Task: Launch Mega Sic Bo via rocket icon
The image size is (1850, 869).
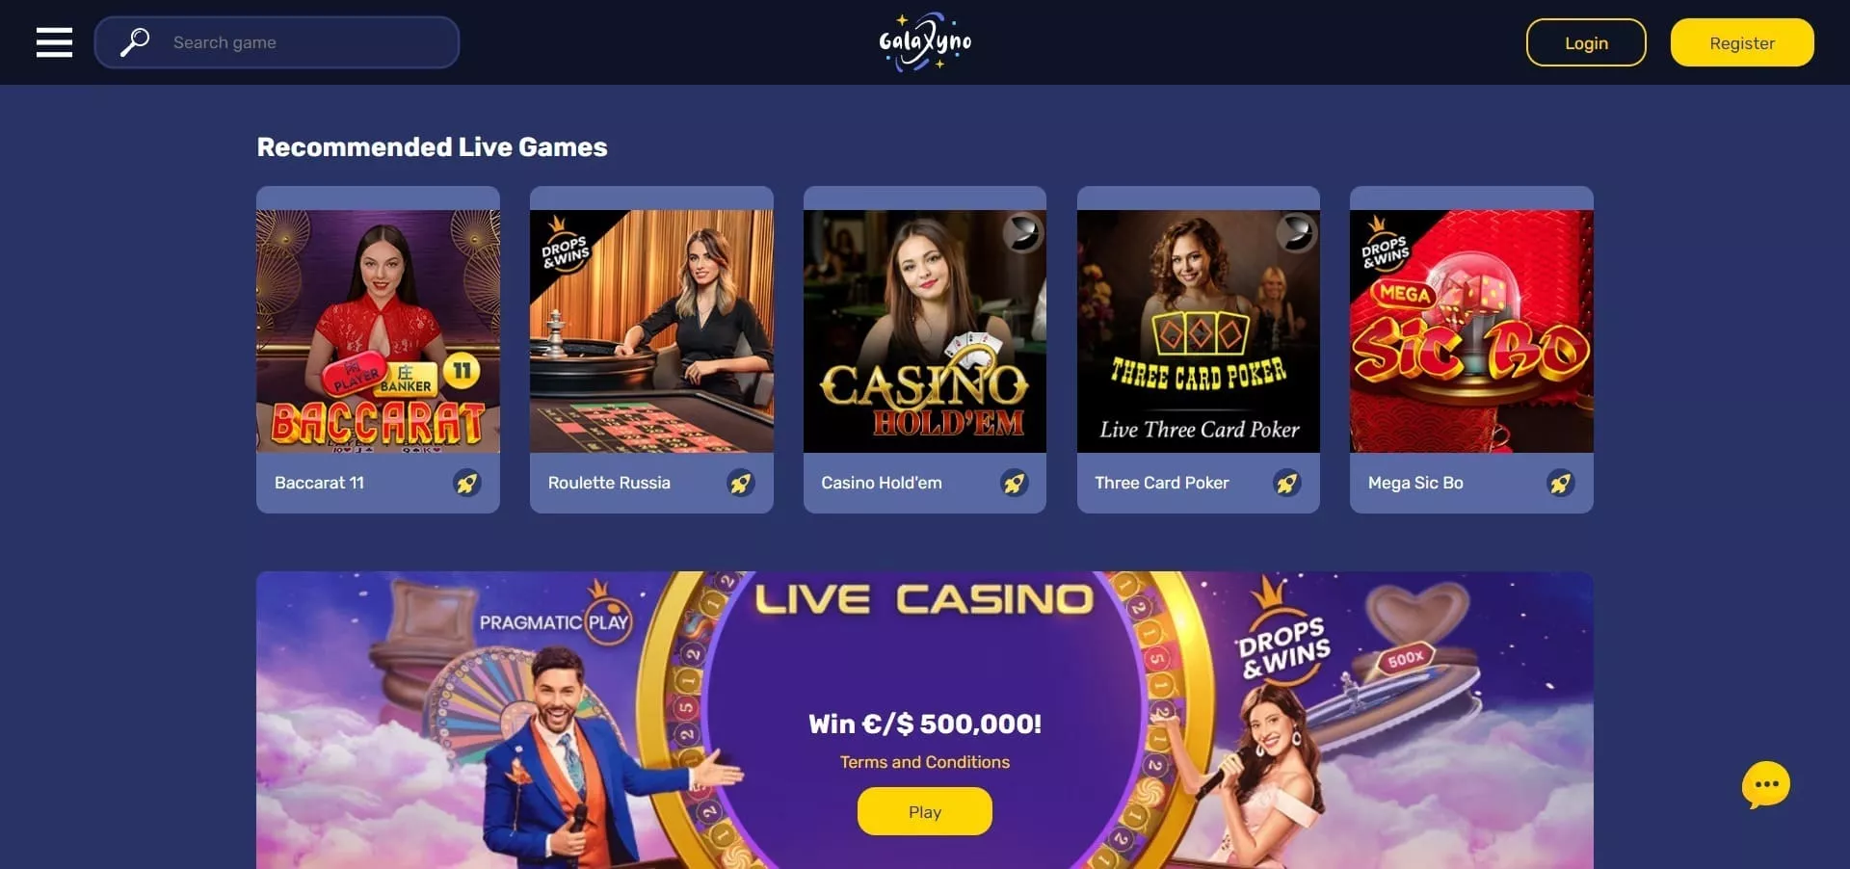Action: pyautogui.click(x=1561, y=483)
